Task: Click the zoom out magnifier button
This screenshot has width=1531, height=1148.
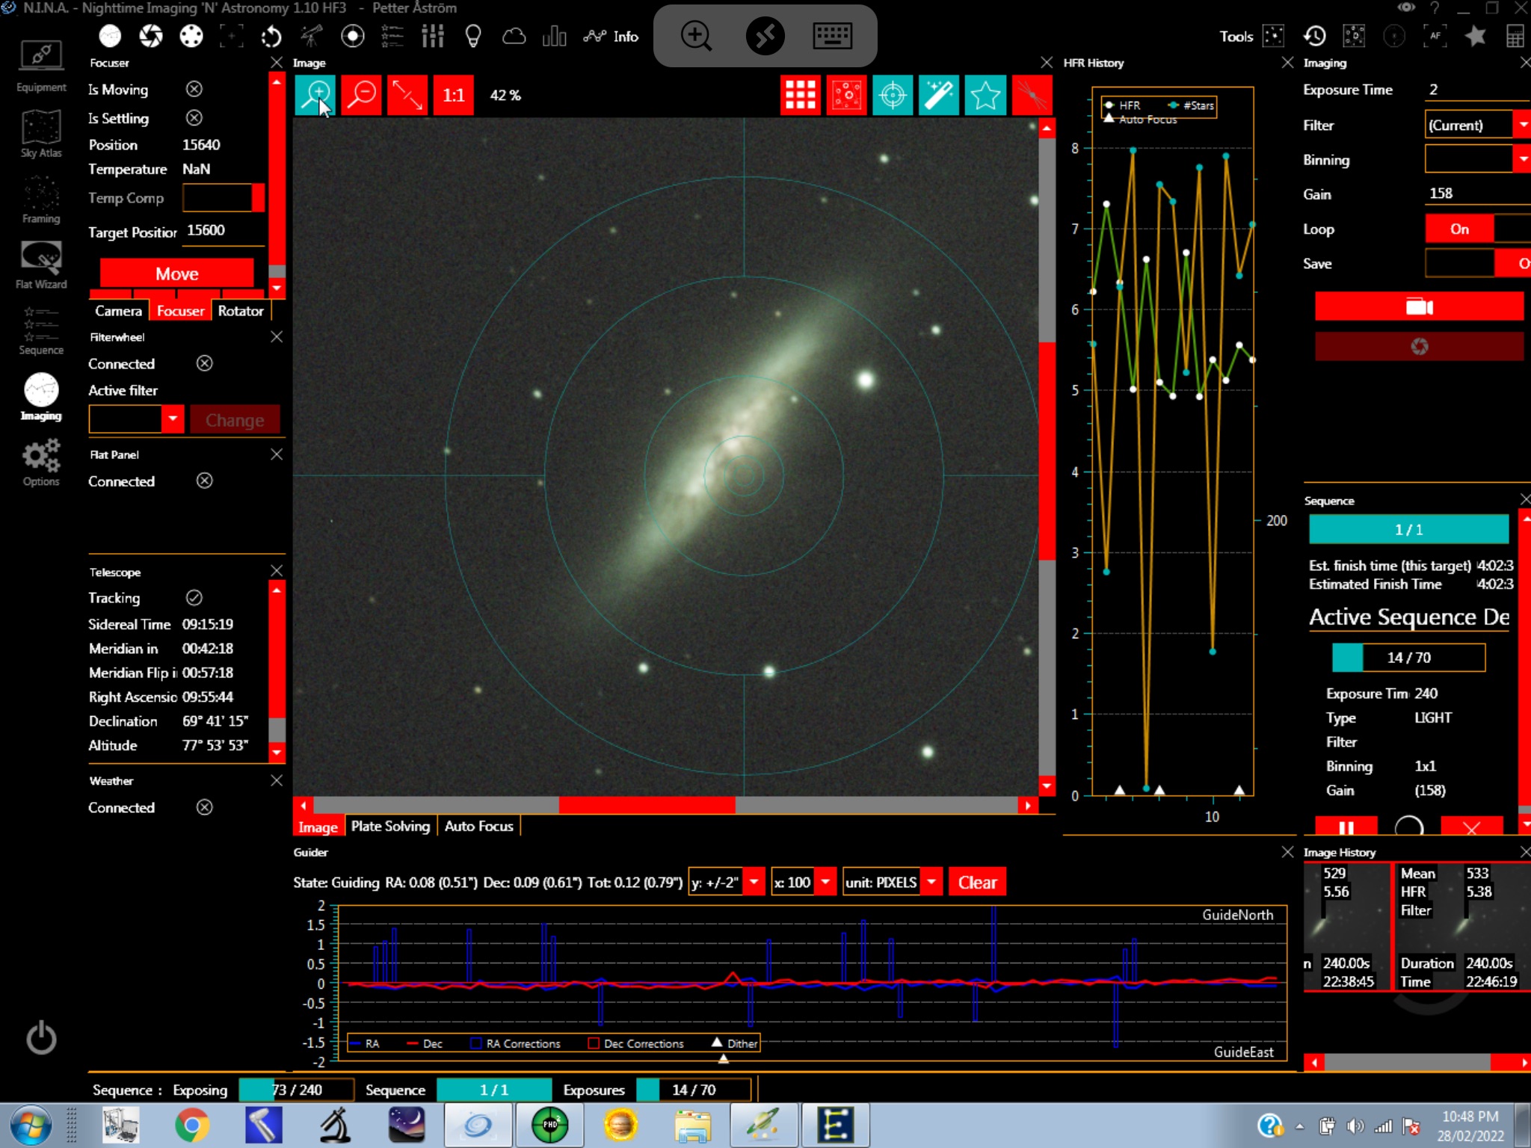Action: click(x=361, y=95)
